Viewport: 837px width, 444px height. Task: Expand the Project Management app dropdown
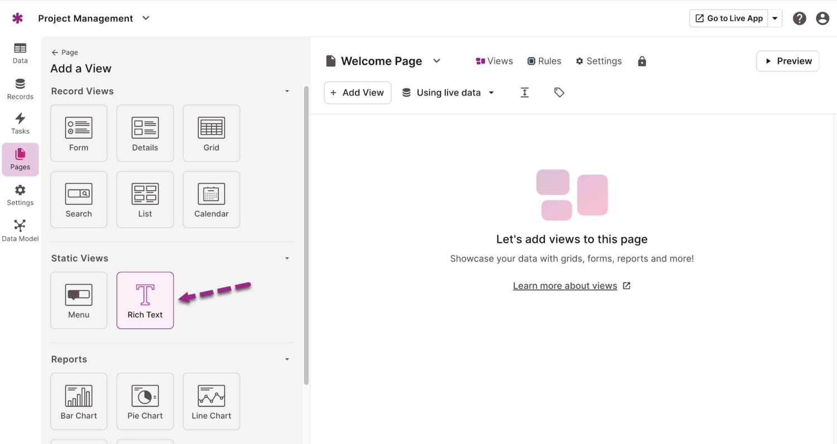click(x=146, y=18)
